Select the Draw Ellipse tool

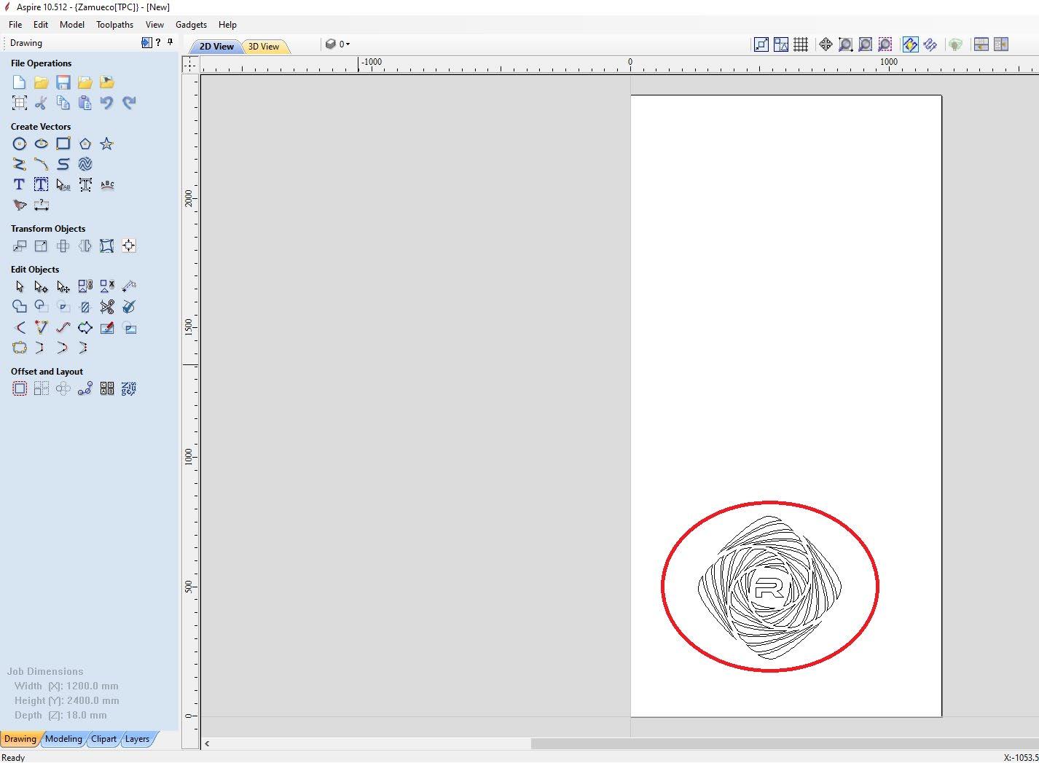pyautogui.click(x=42, y=144)
